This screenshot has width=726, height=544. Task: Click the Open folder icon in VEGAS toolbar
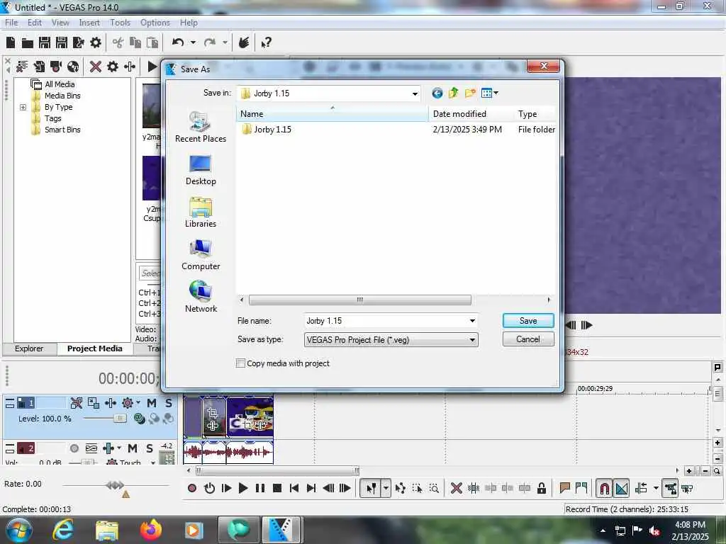pyautogui.click(x=28, y=43)
